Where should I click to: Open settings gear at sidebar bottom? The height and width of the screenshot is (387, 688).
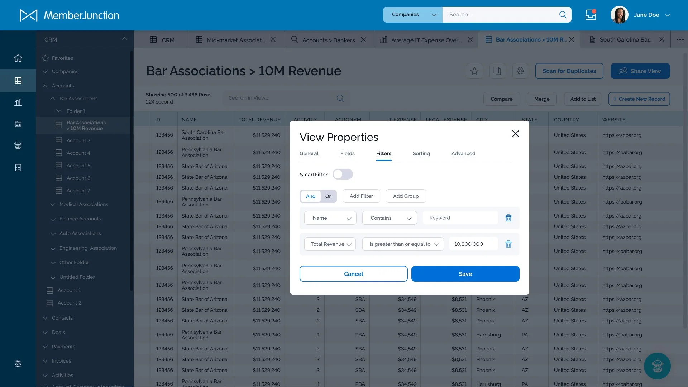coord(18,364)
